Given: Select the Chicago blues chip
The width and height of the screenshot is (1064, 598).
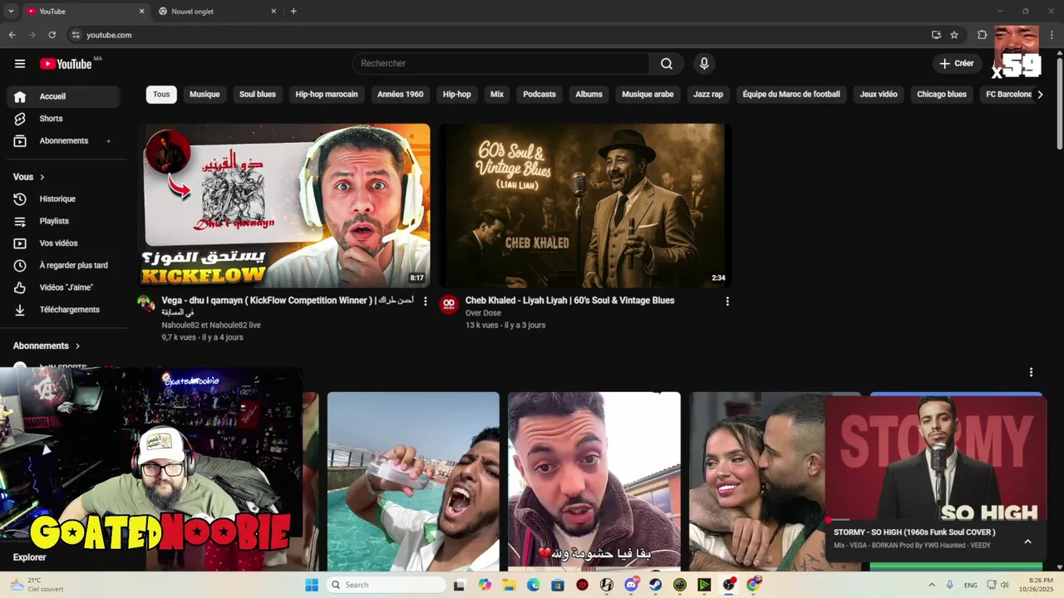Looking at the screenshot, I should click(942, 95).
